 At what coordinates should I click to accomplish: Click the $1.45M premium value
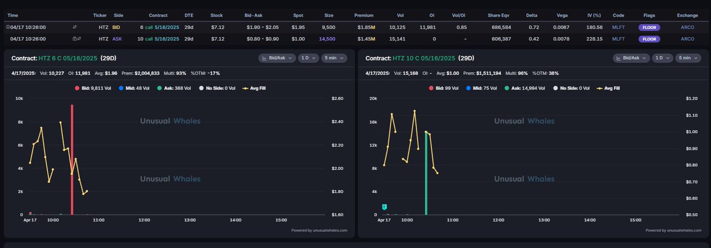tap(365, 38)
